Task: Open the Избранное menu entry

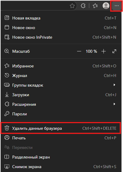Action: [x=61, y=66]
